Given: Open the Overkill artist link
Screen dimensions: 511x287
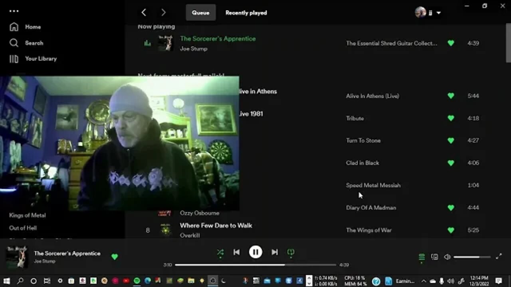Looking at the screenshot, I should [190, 235].
